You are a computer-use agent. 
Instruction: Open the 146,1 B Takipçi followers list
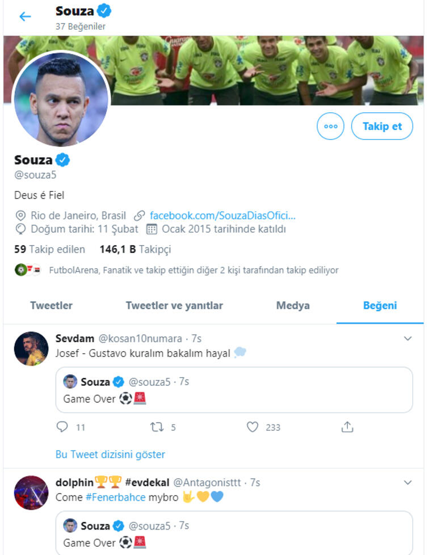click(x=135, y=249)
